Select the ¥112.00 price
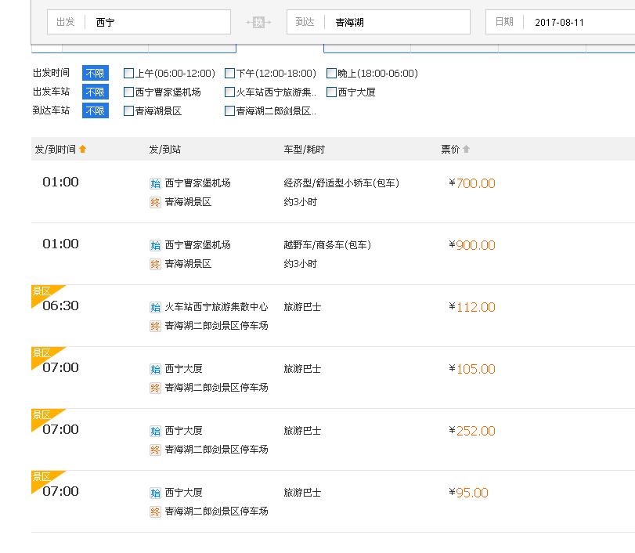This screenshot has height=553, width=635. (472, 308)
